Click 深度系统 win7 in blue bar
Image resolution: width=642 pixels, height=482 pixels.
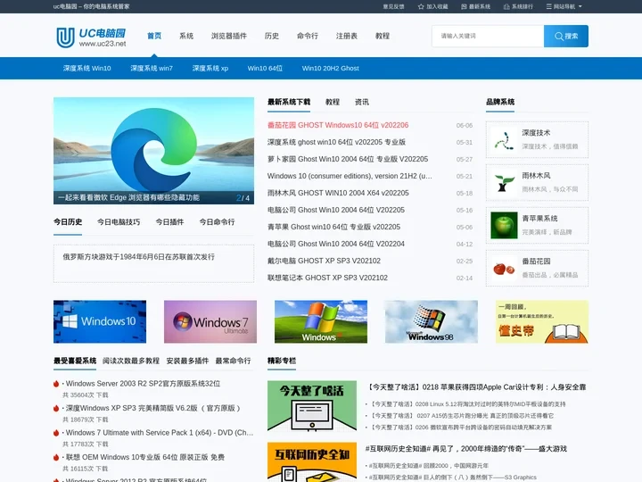coord(152,69)
